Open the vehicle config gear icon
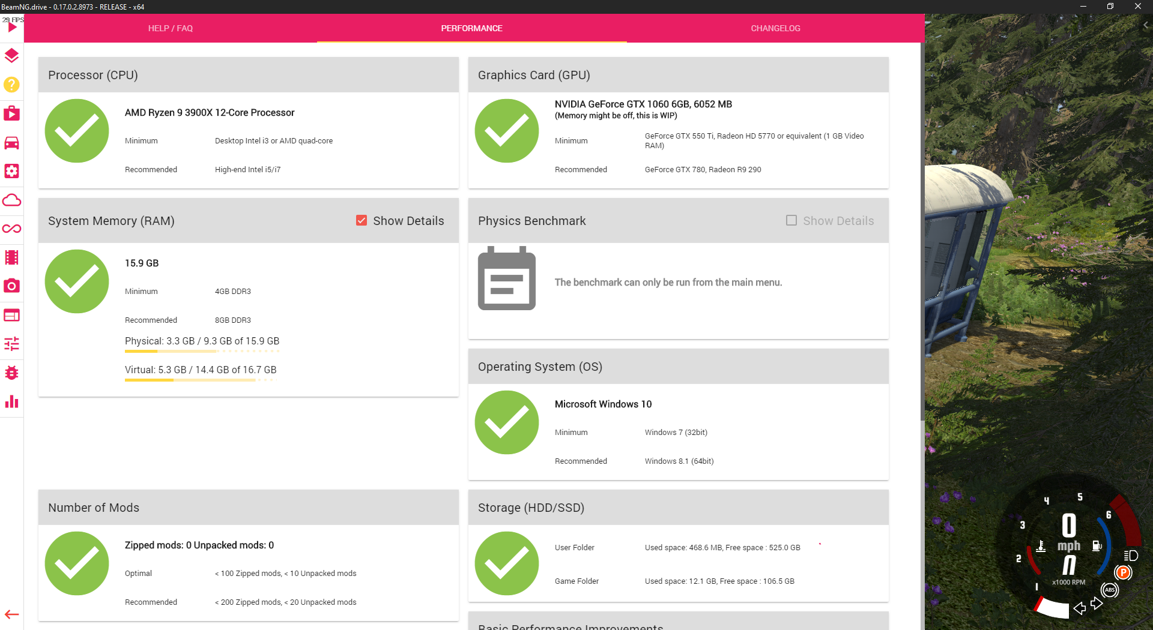This screenshot has height=630, width=1153. coord(12,171)
